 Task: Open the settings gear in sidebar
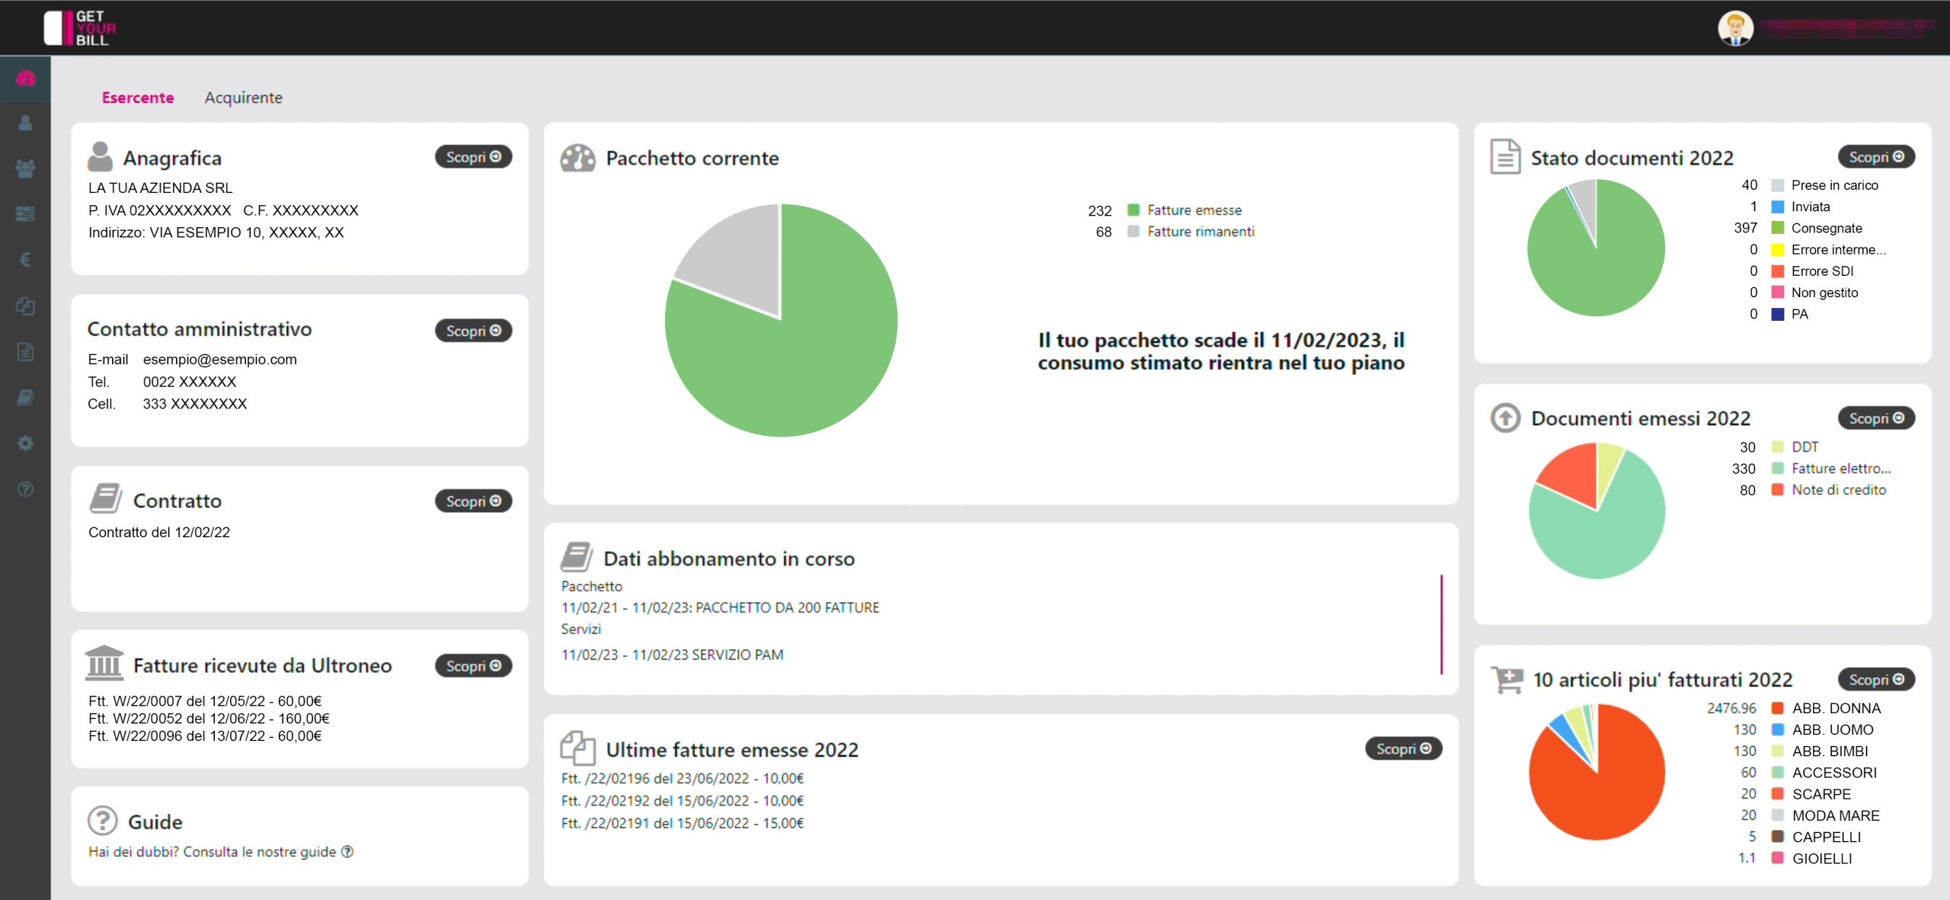click(25, 443)
